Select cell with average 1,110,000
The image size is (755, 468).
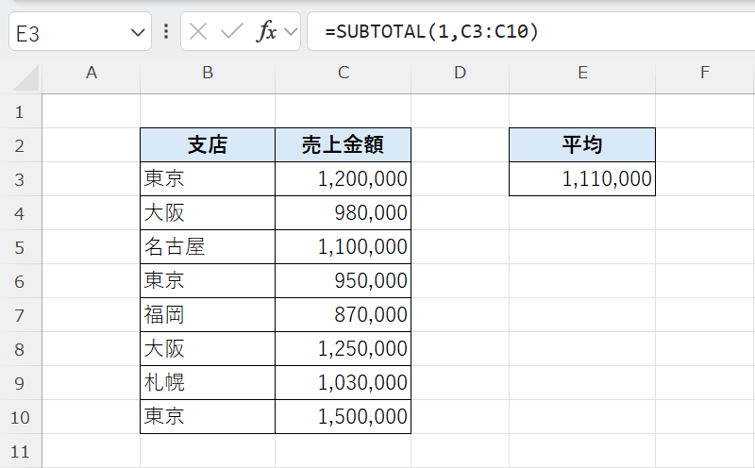[x=582, y=179]
